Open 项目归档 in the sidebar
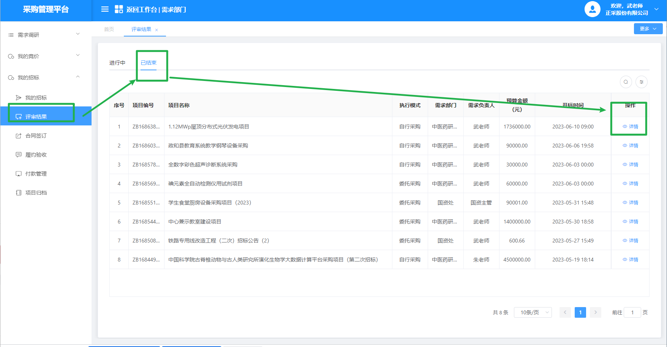This screenshot has width=667, height=347. pyautogui.click(x=36, y=193)
